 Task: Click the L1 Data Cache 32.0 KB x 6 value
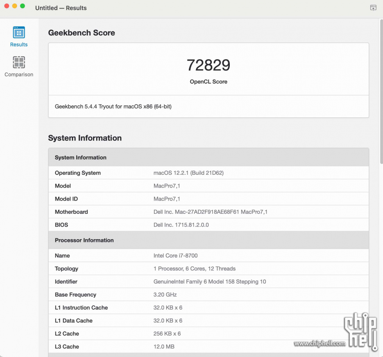coord(168,321)
